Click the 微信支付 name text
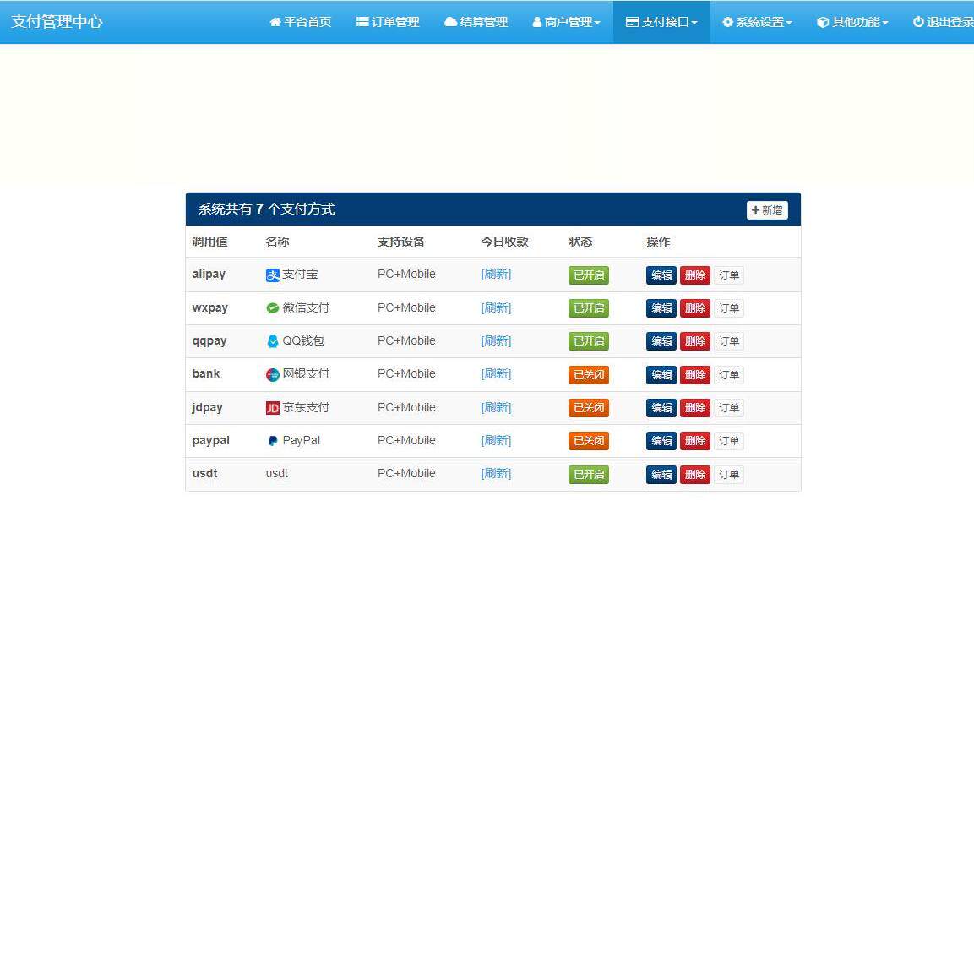974x974 pixels. (x=306, y=307)
